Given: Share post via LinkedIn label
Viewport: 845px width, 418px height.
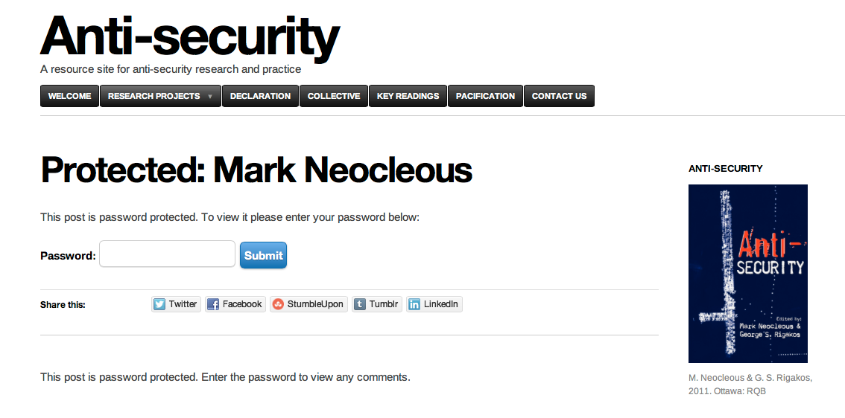Looking at the screenshot, I should [x=441, y=304].
